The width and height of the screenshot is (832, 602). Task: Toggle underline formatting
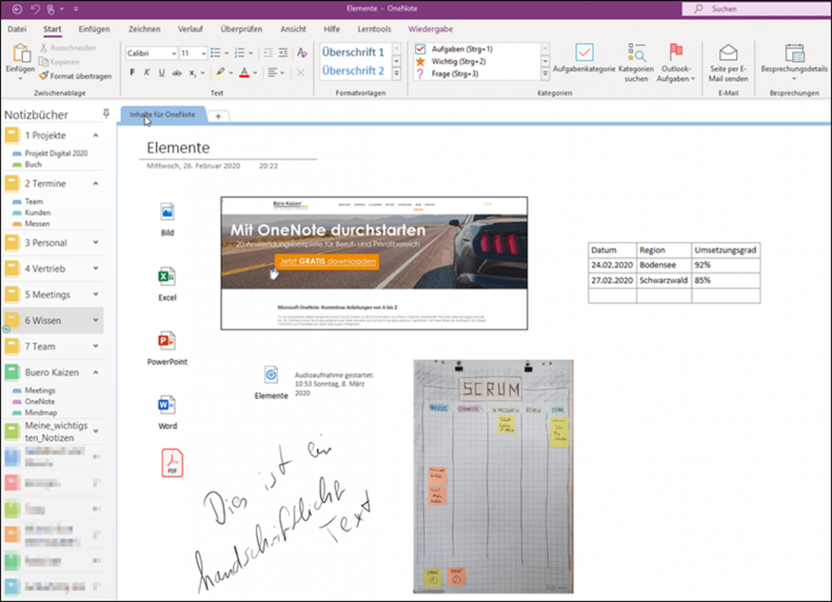tap(161, 72)
